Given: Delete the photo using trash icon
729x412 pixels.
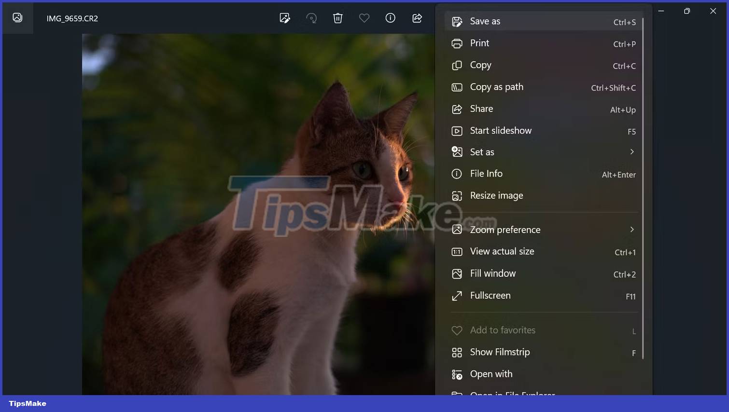Looking at the screenshot, I should 338,18.
